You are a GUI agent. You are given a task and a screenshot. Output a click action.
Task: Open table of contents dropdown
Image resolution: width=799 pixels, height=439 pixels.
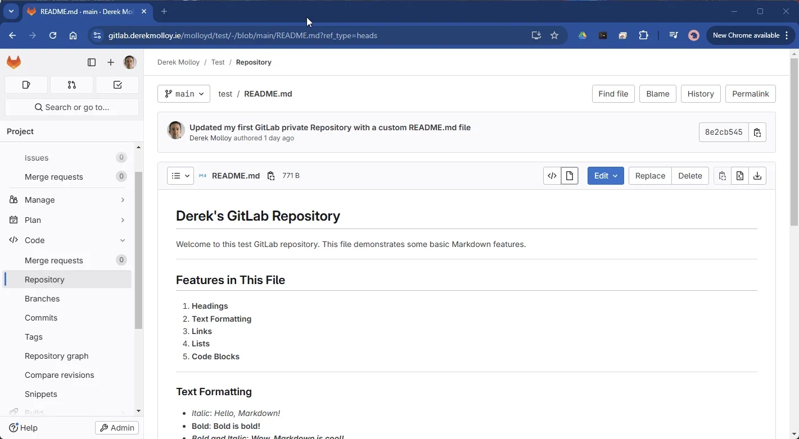coord(180,176)
